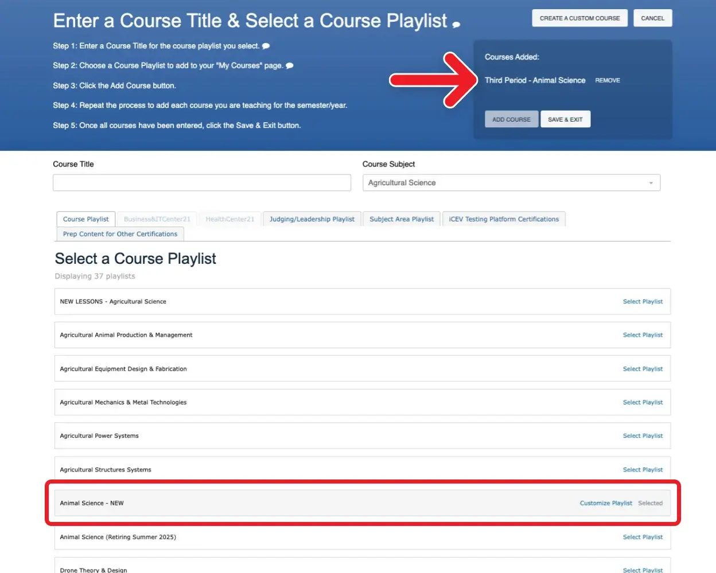
Task: Click the Agricultural Structures Systems playlist name
Action: click(106, 470)
